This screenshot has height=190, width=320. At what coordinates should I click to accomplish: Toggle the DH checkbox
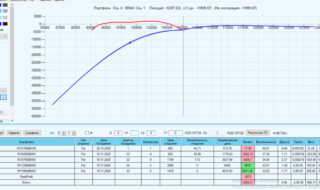[47, 133]
